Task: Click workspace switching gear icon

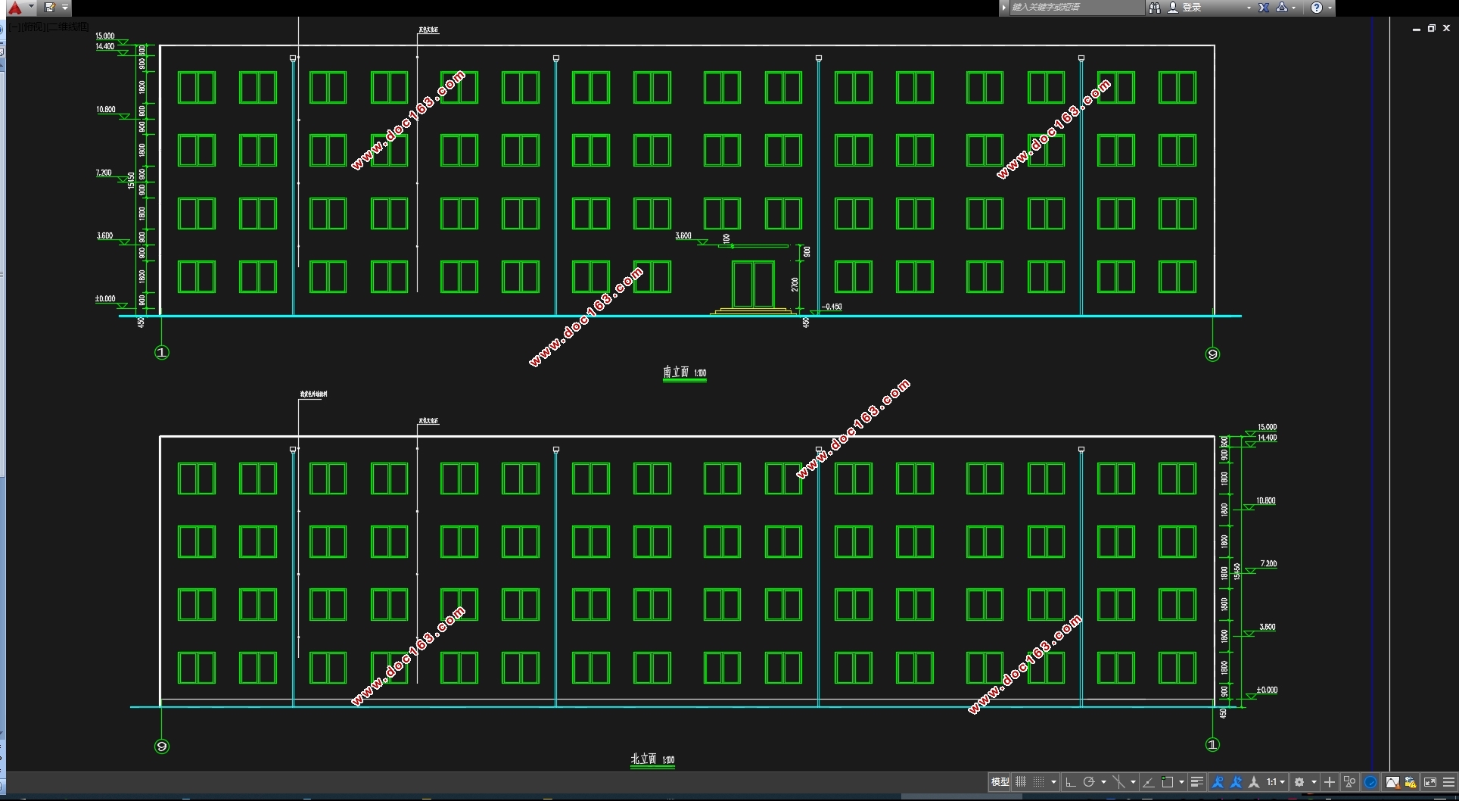Action: click(1299, 782)
